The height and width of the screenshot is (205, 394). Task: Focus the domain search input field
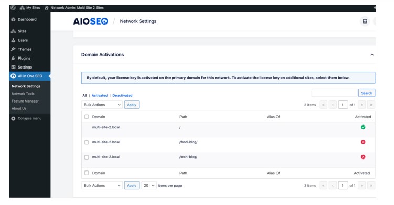tap(334, 93)
